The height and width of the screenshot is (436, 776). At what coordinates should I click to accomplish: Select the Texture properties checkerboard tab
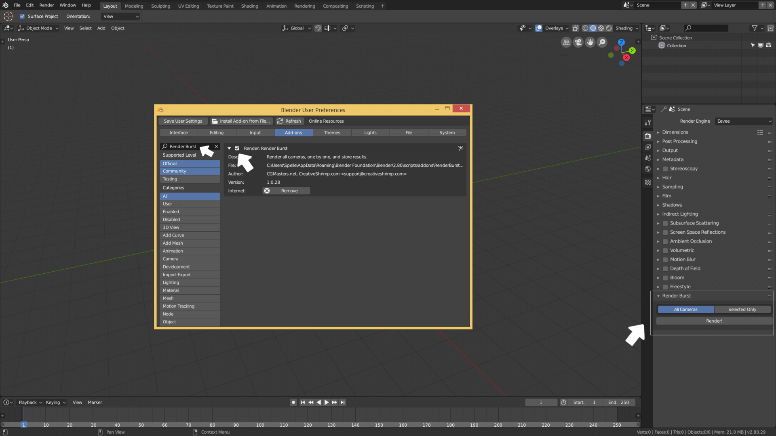click(x=647, y=182)
